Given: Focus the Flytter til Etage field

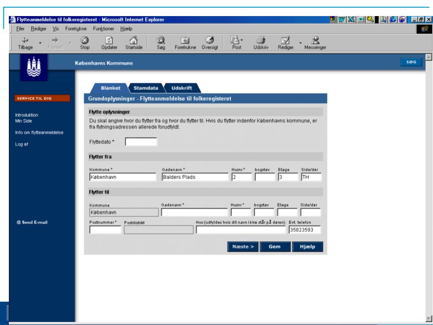Looking at the screenshot, I should tap(287, 212).
